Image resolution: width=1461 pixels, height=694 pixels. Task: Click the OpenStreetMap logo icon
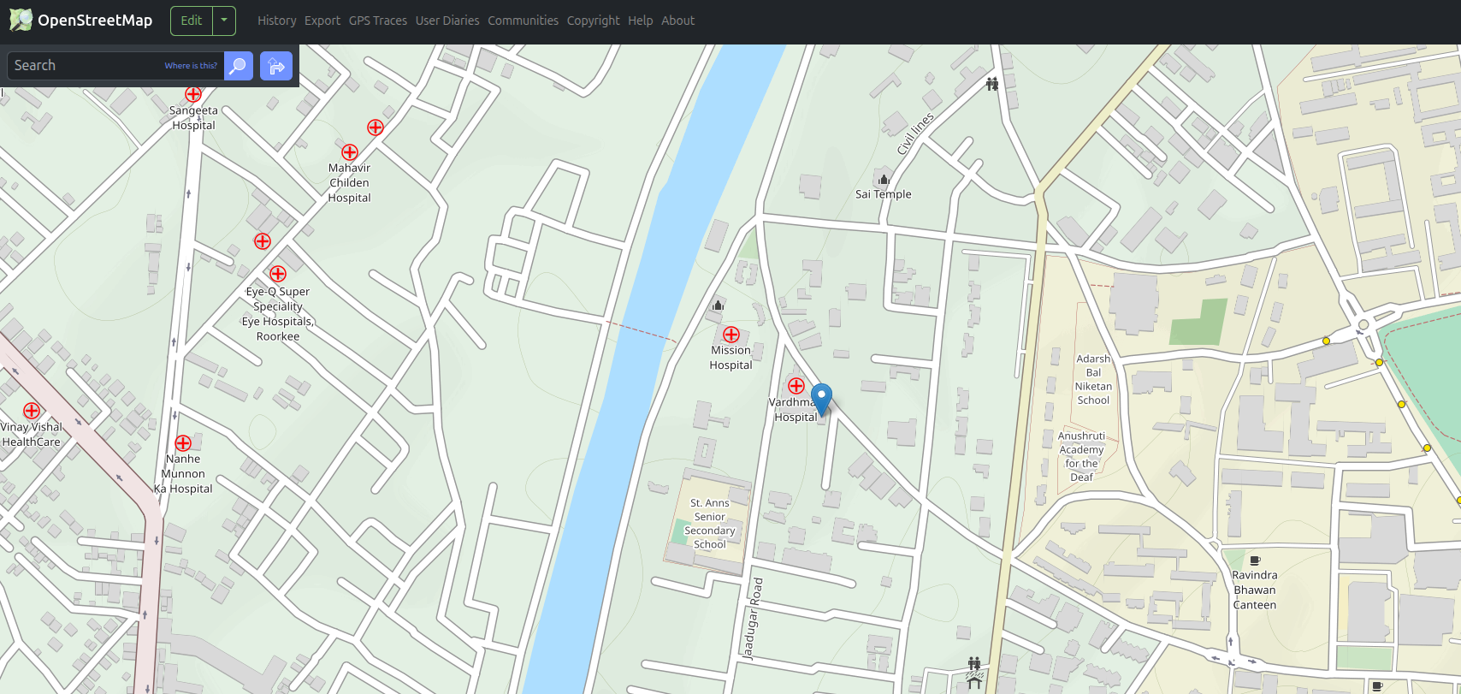[21, 20]
